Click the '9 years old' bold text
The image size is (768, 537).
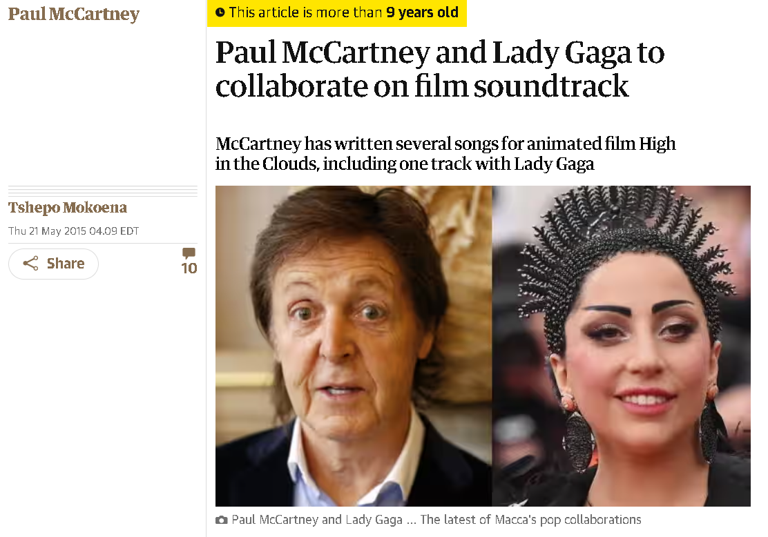[422, 12]
